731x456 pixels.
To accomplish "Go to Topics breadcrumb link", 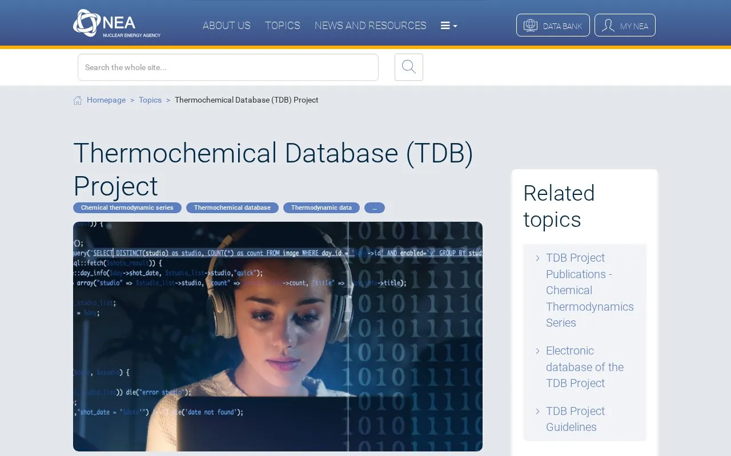I will click(x=150, y=100).
